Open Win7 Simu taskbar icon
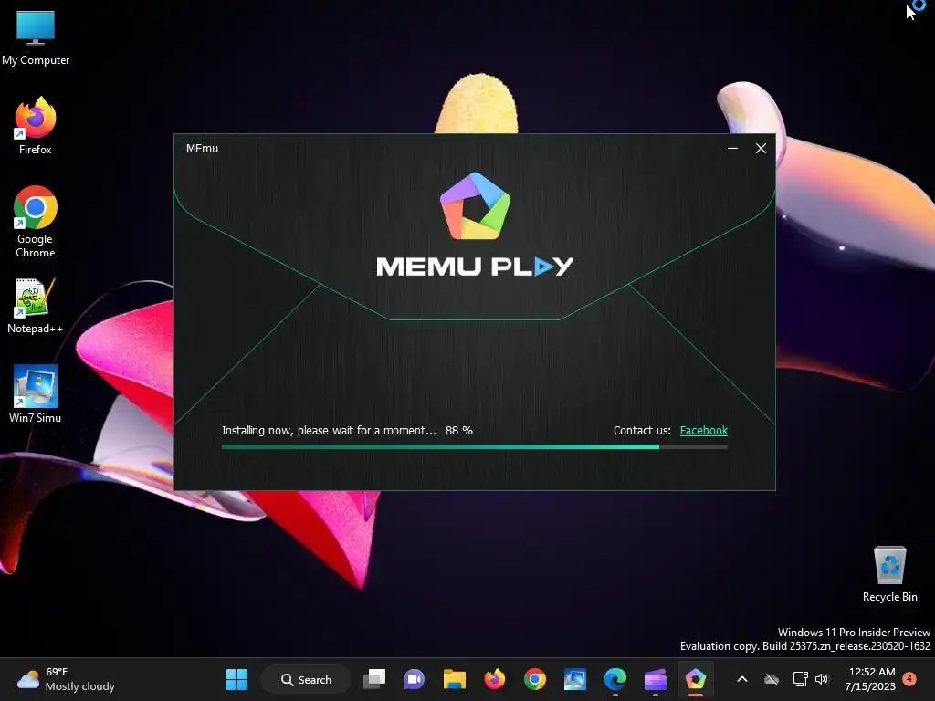935x701 pixels. tap(575, 679)
